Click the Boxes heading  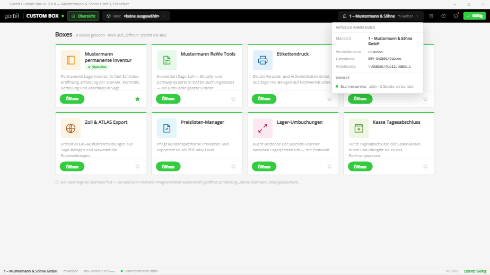pyautogui.click(x=64, y=34)
